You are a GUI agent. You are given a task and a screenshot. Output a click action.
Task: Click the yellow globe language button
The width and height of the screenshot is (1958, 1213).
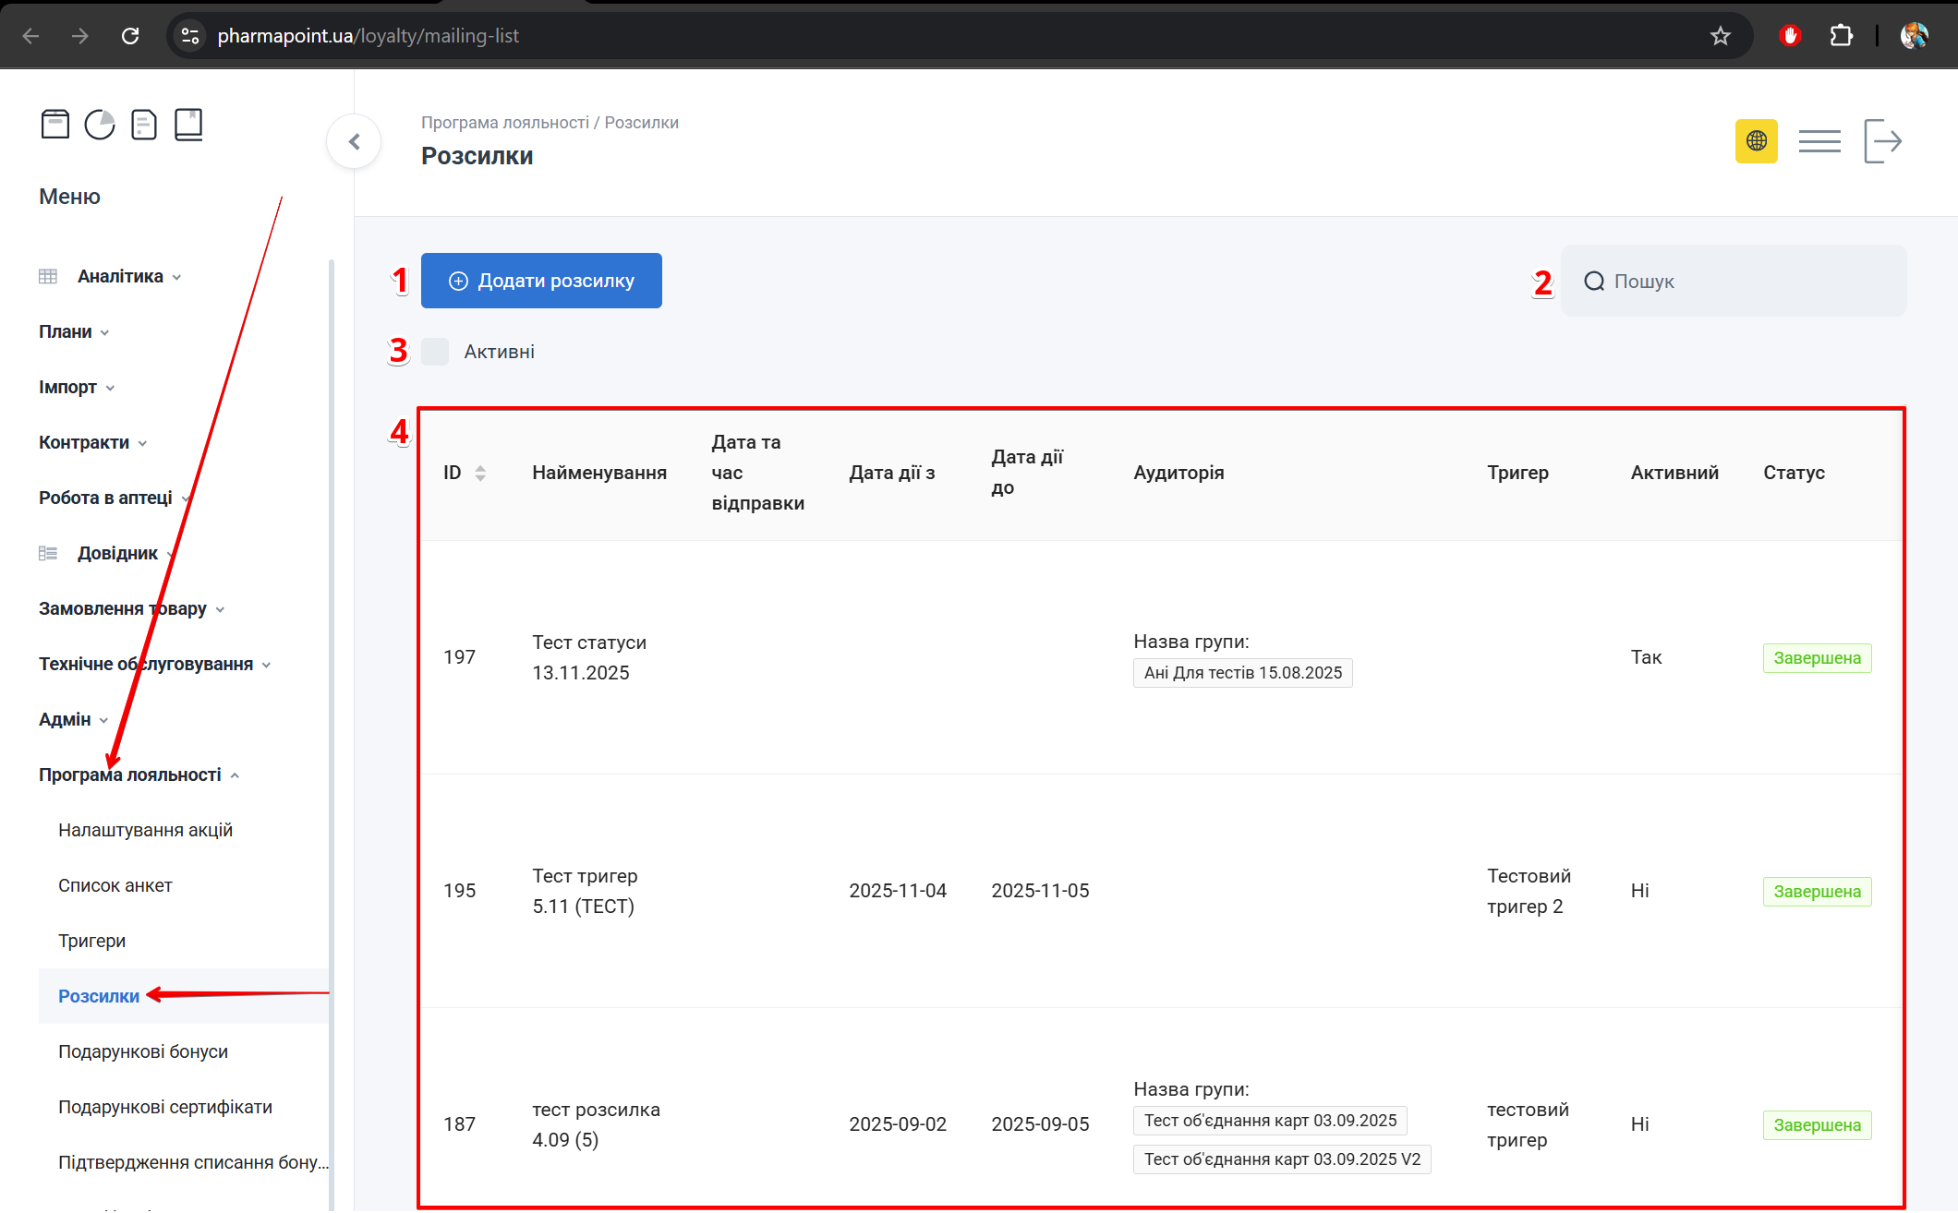(x=1756, y=141)
